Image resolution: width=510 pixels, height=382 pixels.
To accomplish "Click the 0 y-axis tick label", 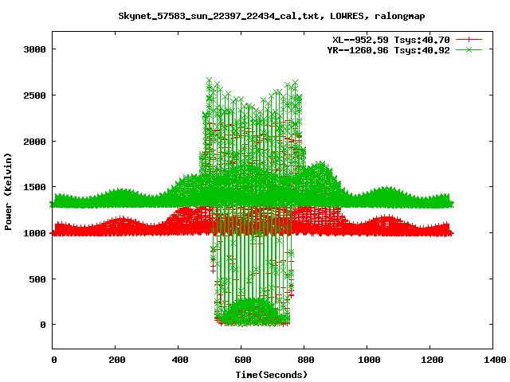I will click(x=43, y=325).
